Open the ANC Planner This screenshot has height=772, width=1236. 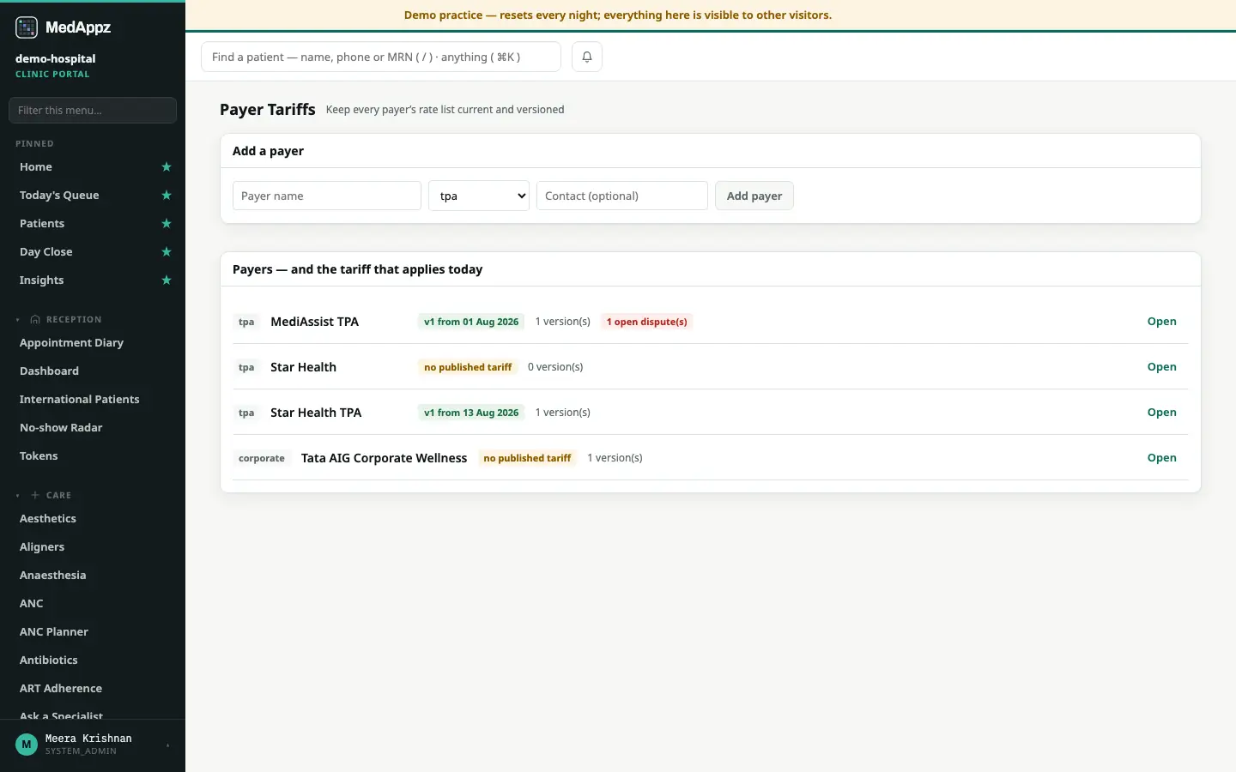point(54,632)
